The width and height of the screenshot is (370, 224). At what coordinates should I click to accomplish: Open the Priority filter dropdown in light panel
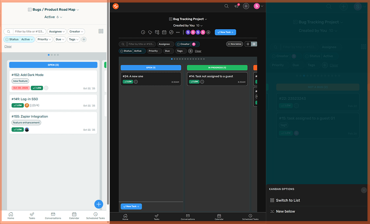point(44,39)
